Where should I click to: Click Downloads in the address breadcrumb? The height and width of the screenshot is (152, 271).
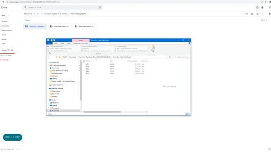(73, 57)
